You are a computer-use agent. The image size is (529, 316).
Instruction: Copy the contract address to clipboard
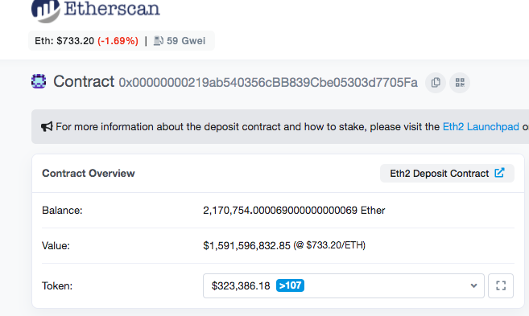pos(436,83)
